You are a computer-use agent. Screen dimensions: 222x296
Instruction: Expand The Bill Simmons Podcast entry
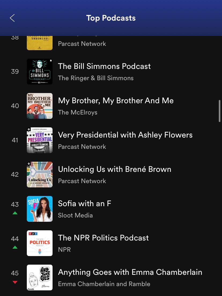104,66
